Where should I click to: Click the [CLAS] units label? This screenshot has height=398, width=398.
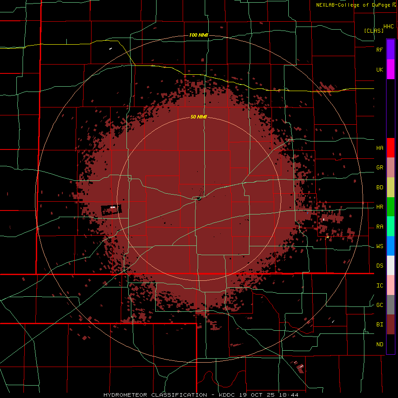pyautogui.click(x=374, y=31)
